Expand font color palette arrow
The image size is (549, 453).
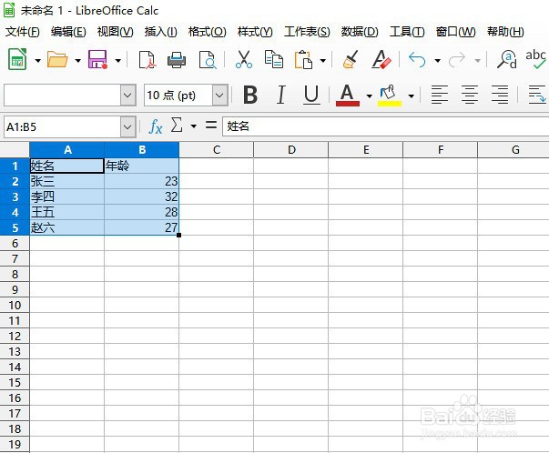tap(369, 96)
